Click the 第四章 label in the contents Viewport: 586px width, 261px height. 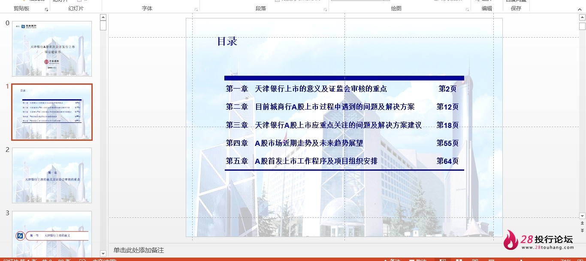(237, 143)
